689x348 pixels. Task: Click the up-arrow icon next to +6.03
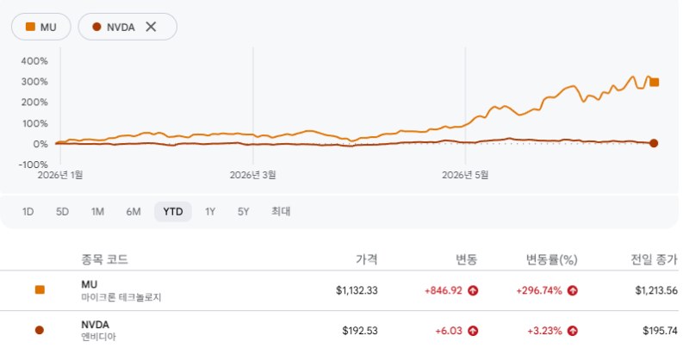coord(473,331)
